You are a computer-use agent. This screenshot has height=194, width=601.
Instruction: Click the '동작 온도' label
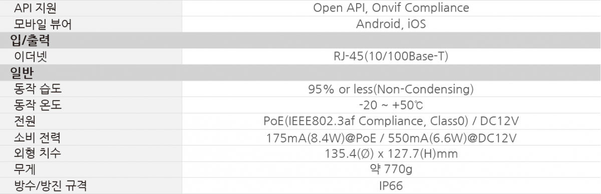[39, 105]
